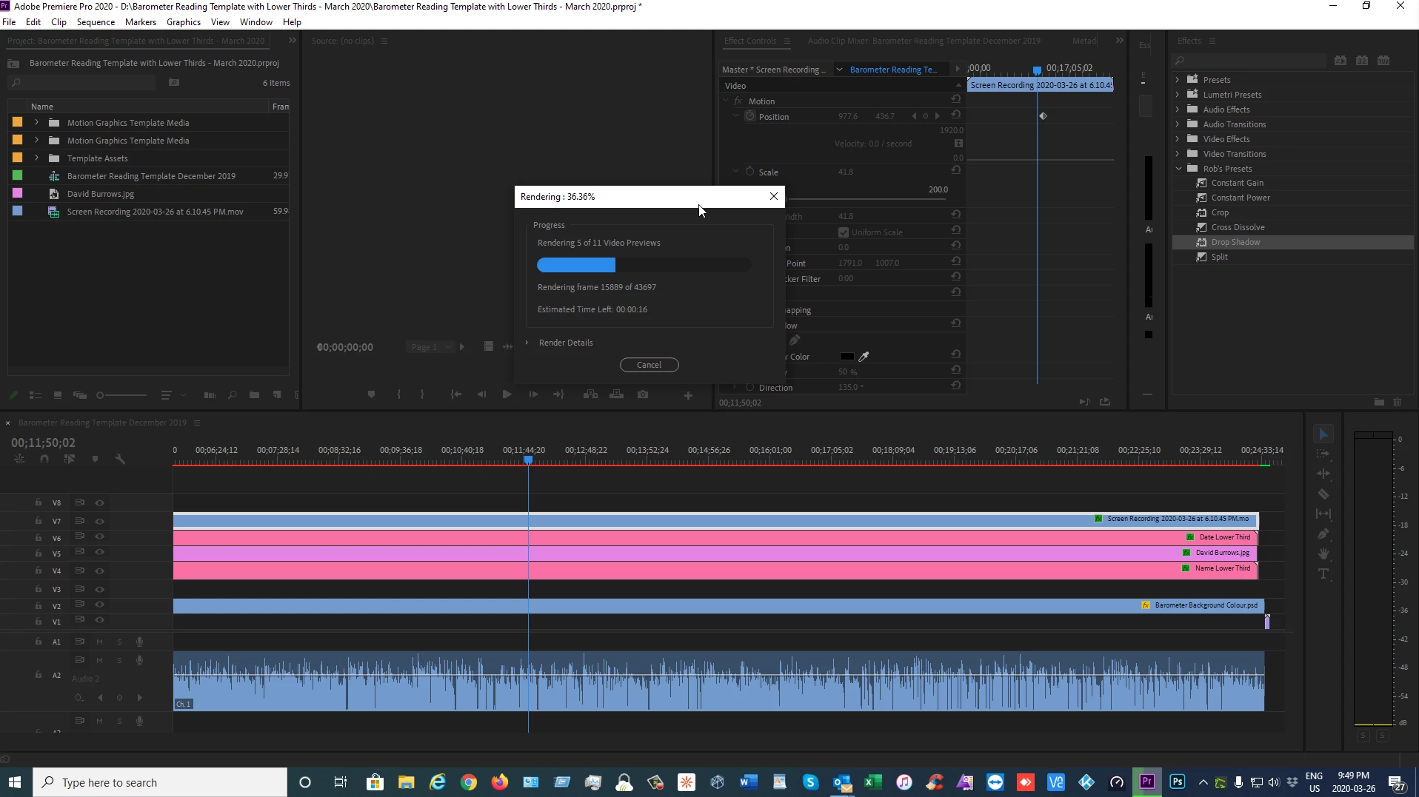Select the Pen tool
The width and height of the screenshot is (1419, 797).
(x=1323, y=534)
